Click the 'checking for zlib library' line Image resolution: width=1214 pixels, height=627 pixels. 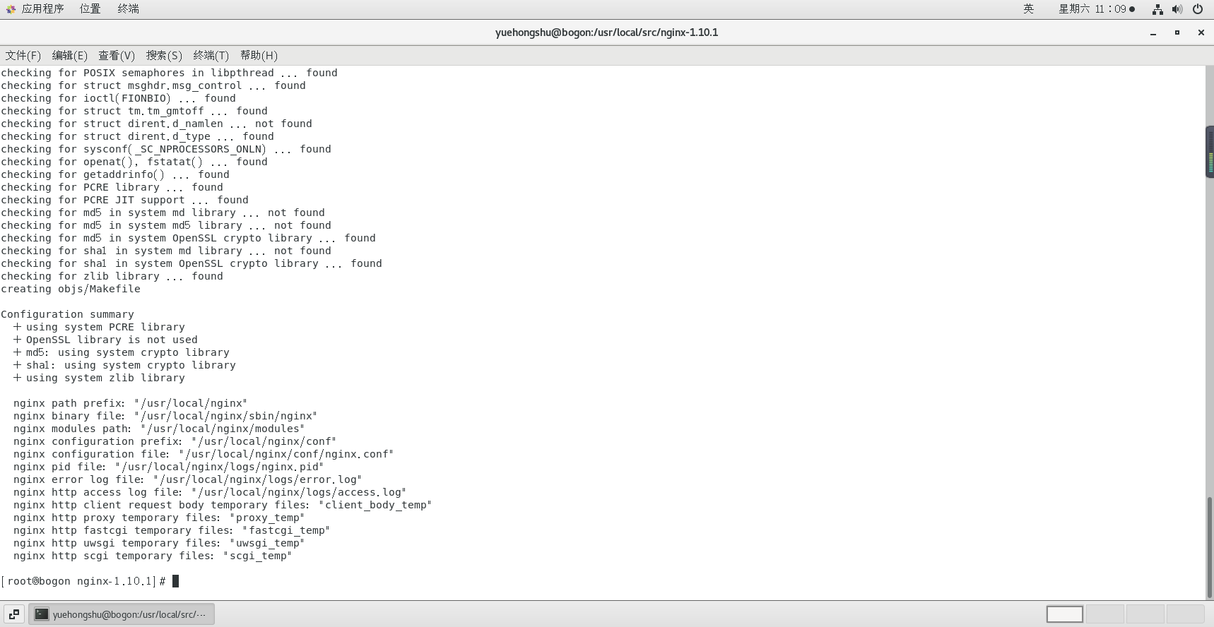pyautogui.click(x=112, y=276)
